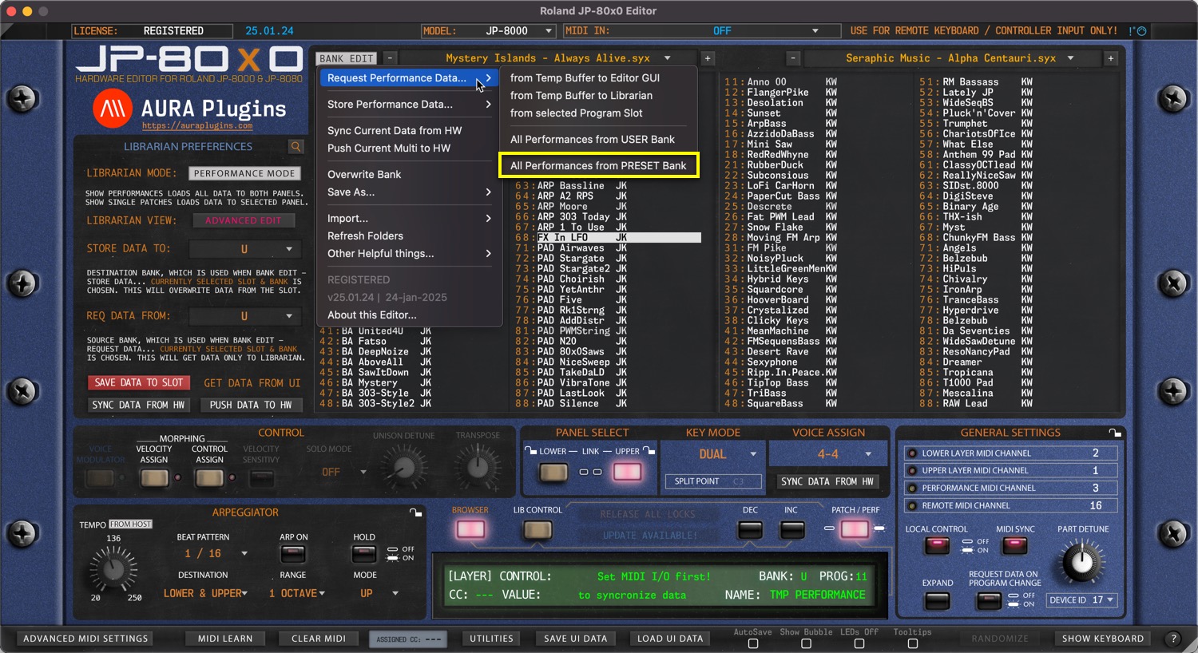Click the SAVE DATA TO SLOT button

139,383
